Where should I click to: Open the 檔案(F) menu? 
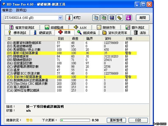[7, 10]
